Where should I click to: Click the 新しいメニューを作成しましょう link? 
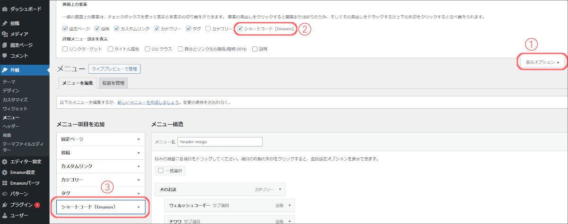coord(148,102)
